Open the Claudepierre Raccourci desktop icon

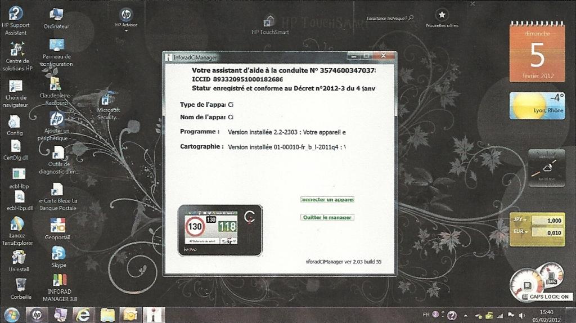tap(55, 91)
